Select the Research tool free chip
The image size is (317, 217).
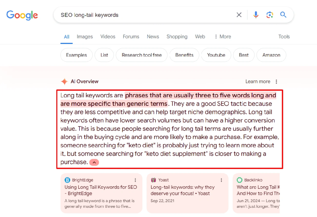pos(141,55)
